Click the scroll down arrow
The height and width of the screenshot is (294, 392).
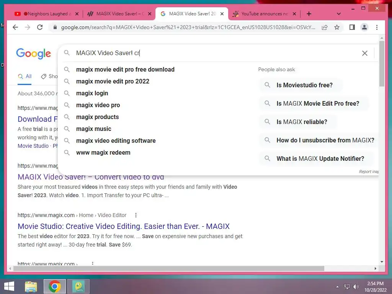click(x=382, y=262)
